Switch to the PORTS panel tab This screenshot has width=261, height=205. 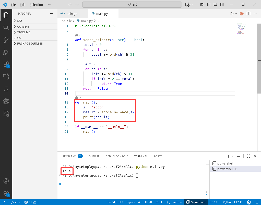tap(158, 156)
